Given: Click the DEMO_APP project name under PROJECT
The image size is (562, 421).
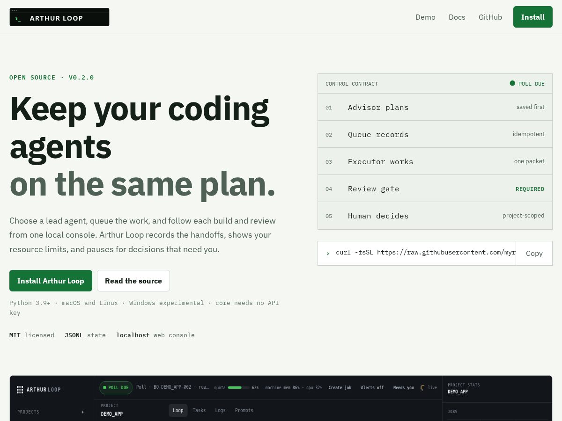Looking at the screenshot, I should pos(112,414).
